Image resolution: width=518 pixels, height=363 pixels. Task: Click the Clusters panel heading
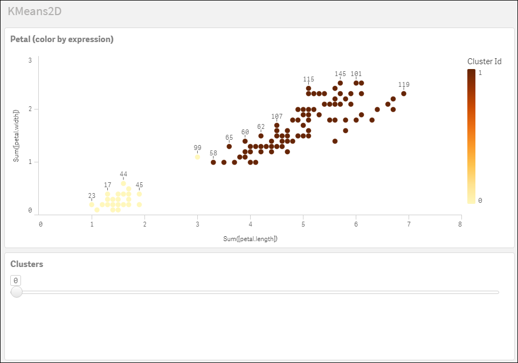pyautogui.click(x=26, y=264)
